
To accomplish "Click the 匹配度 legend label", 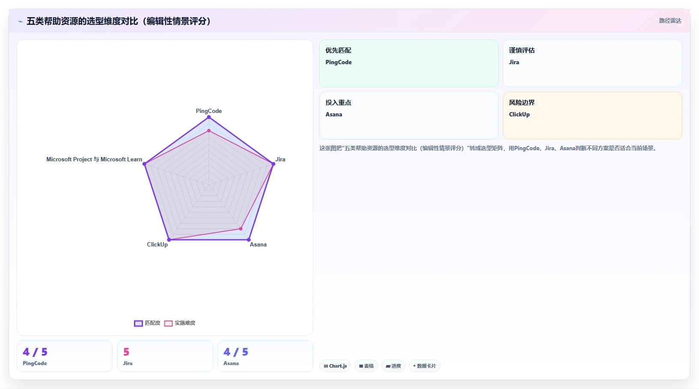I will click(x=152, y=323).
